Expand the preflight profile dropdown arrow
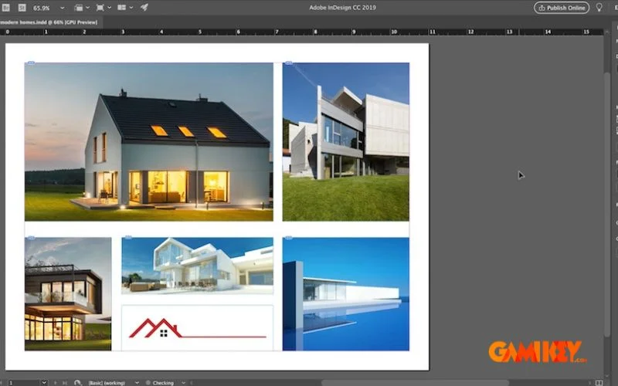Screen dimensions: 618x386 click(x=137, y=383)
